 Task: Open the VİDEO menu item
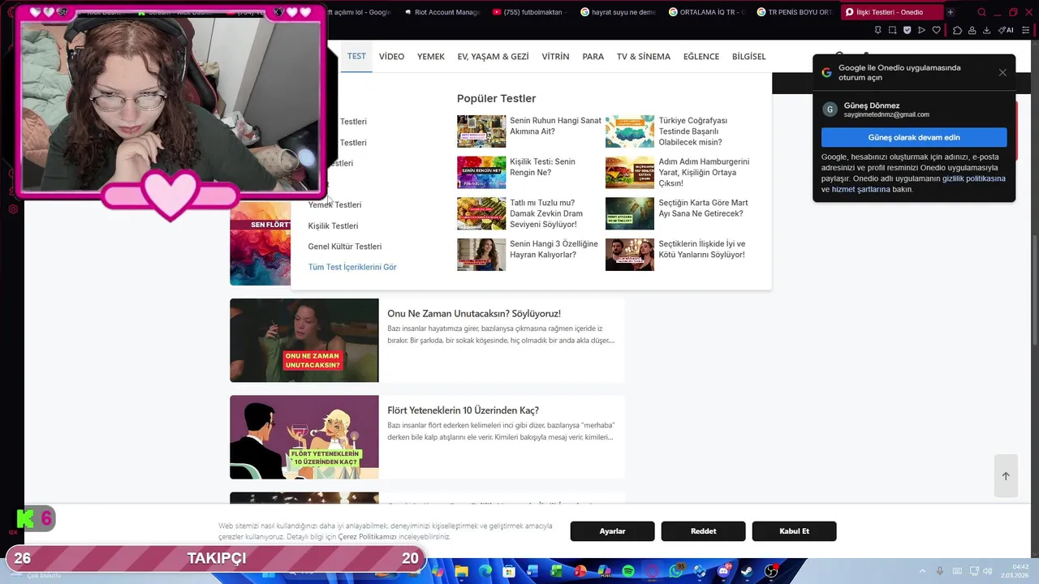pos(391,57)
